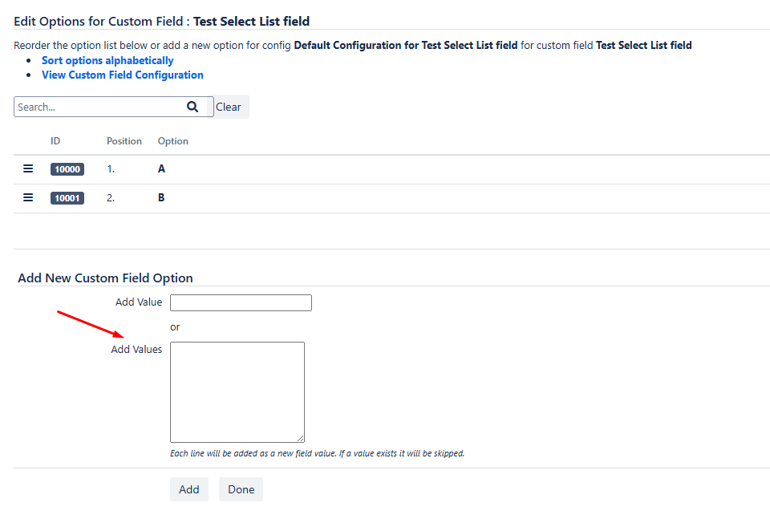Click the resize handle of the Add Values textarea
Screen dimensions: 770x523
point(302,440)
